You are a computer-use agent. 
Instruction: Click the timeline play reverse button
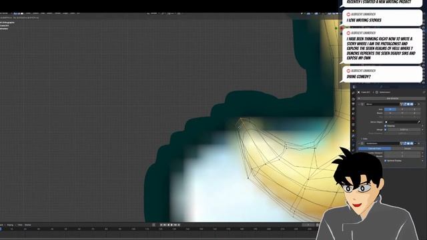(x=168, y=225)
